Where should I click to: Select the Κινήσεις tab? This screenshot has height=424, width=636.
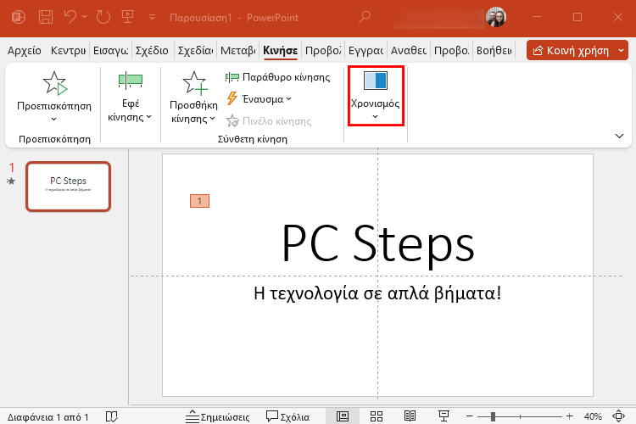coord(281,50)
